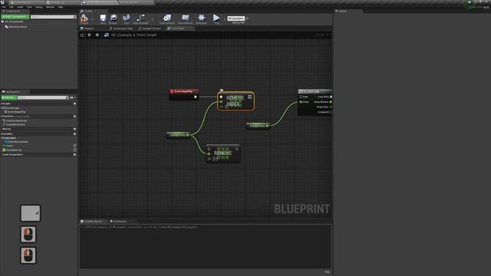Open Class Defaults from the toolbar
This screenshot has height=276, width=491.
click(186, 18)
